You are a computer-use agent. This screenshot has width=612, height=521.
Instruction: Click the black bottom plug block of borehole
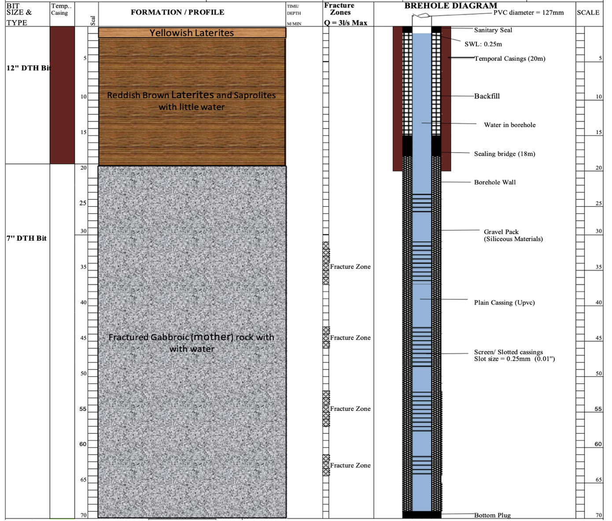(x=422, y=515)
